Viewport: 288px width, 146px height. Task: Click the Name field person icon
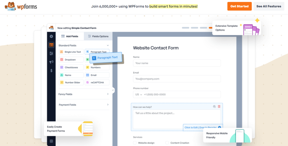(x=62, y=75)
